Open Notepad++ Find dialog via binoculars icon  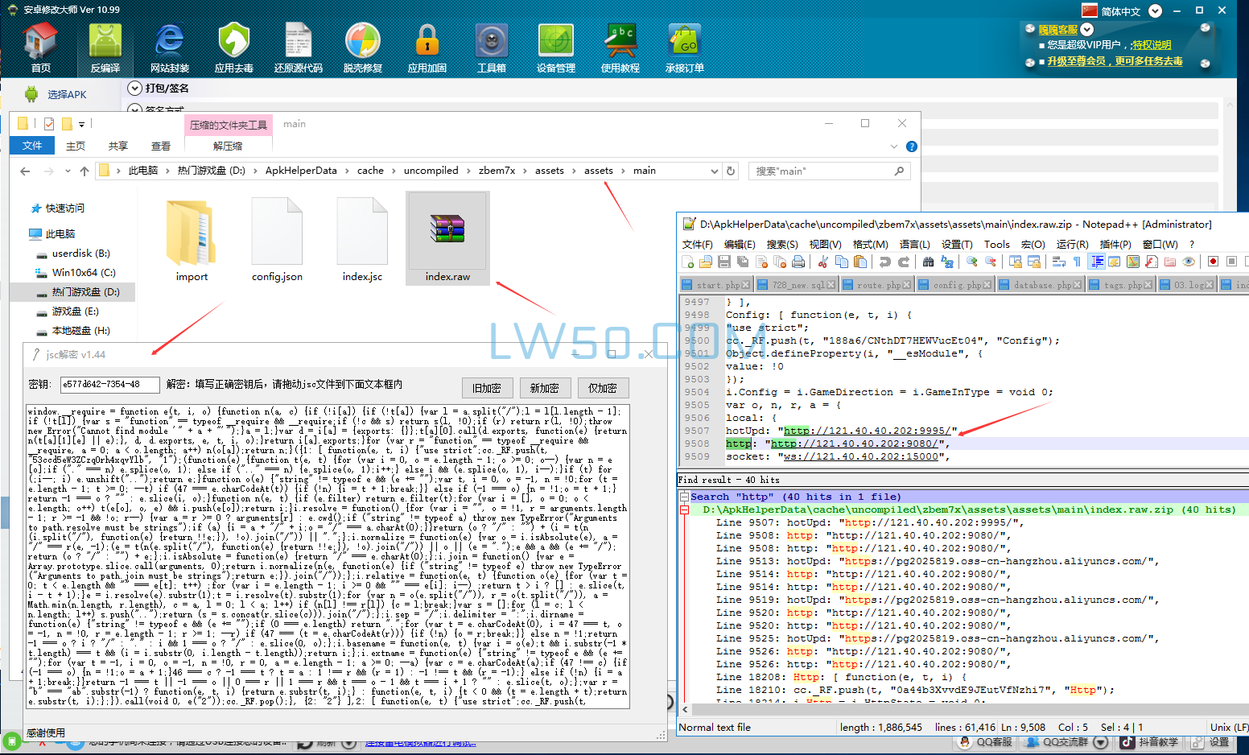point(927,263)
